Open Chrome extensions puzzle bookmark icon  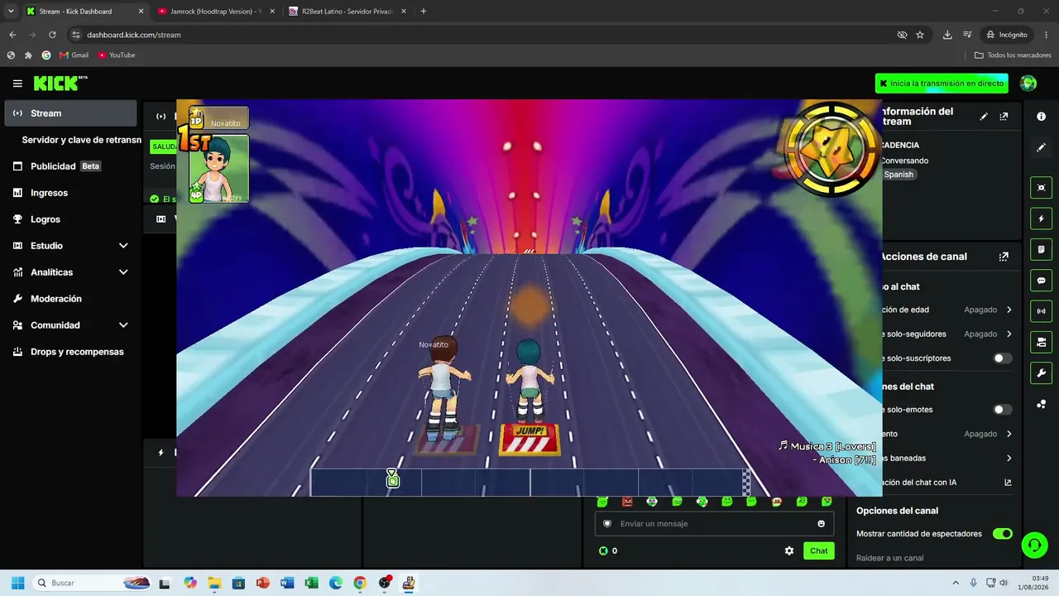tap(28, 55)
